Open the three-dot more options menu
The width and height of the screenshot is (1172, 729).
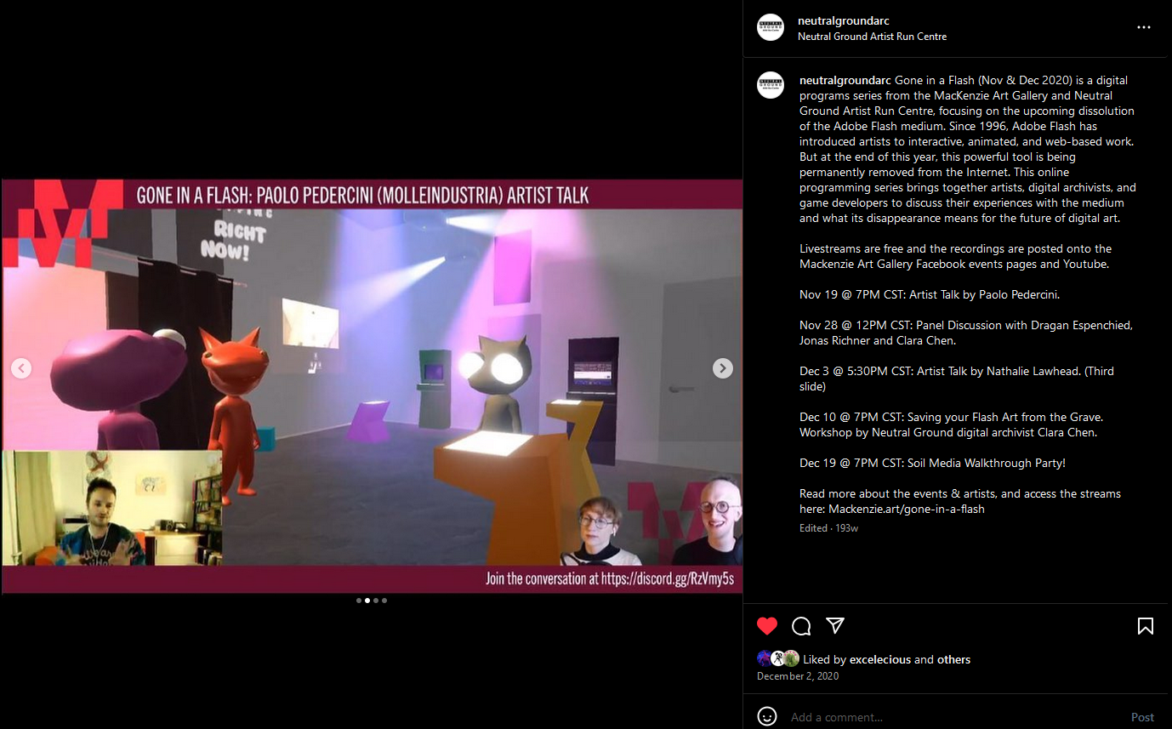point(1144,27)
